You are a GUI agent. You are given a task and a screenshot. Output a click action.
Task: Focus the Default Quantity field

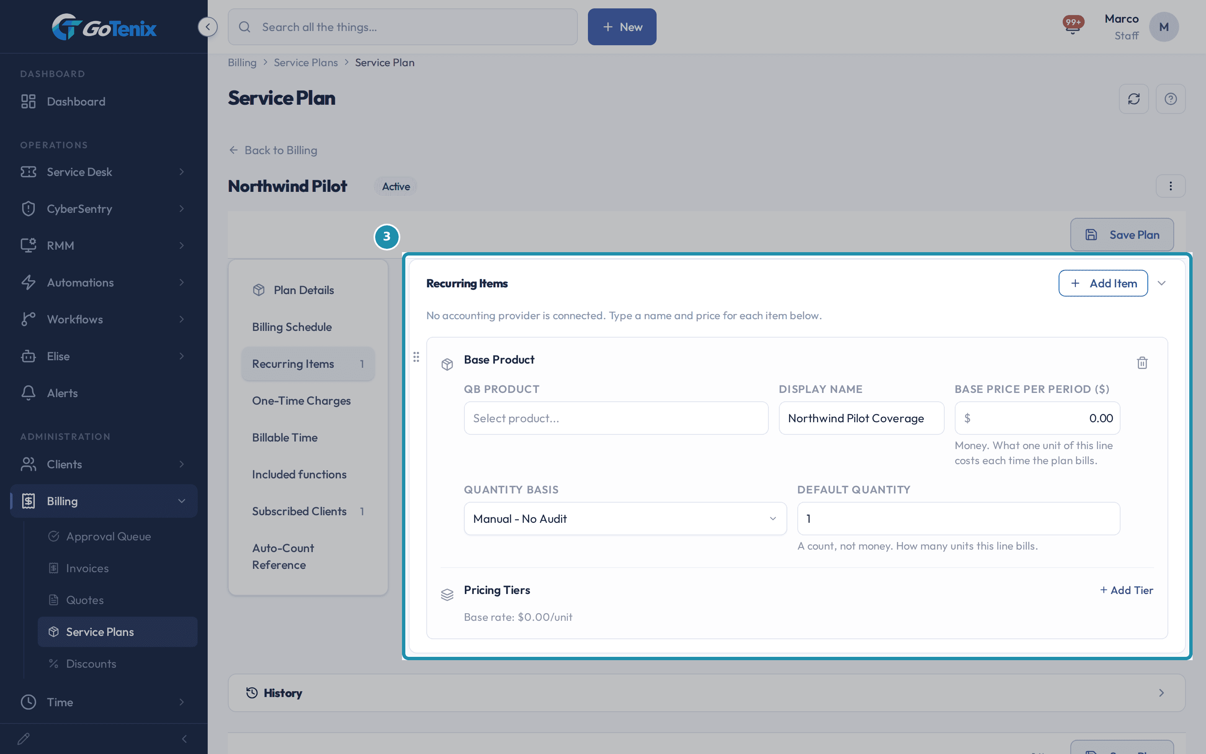(959, 519)
